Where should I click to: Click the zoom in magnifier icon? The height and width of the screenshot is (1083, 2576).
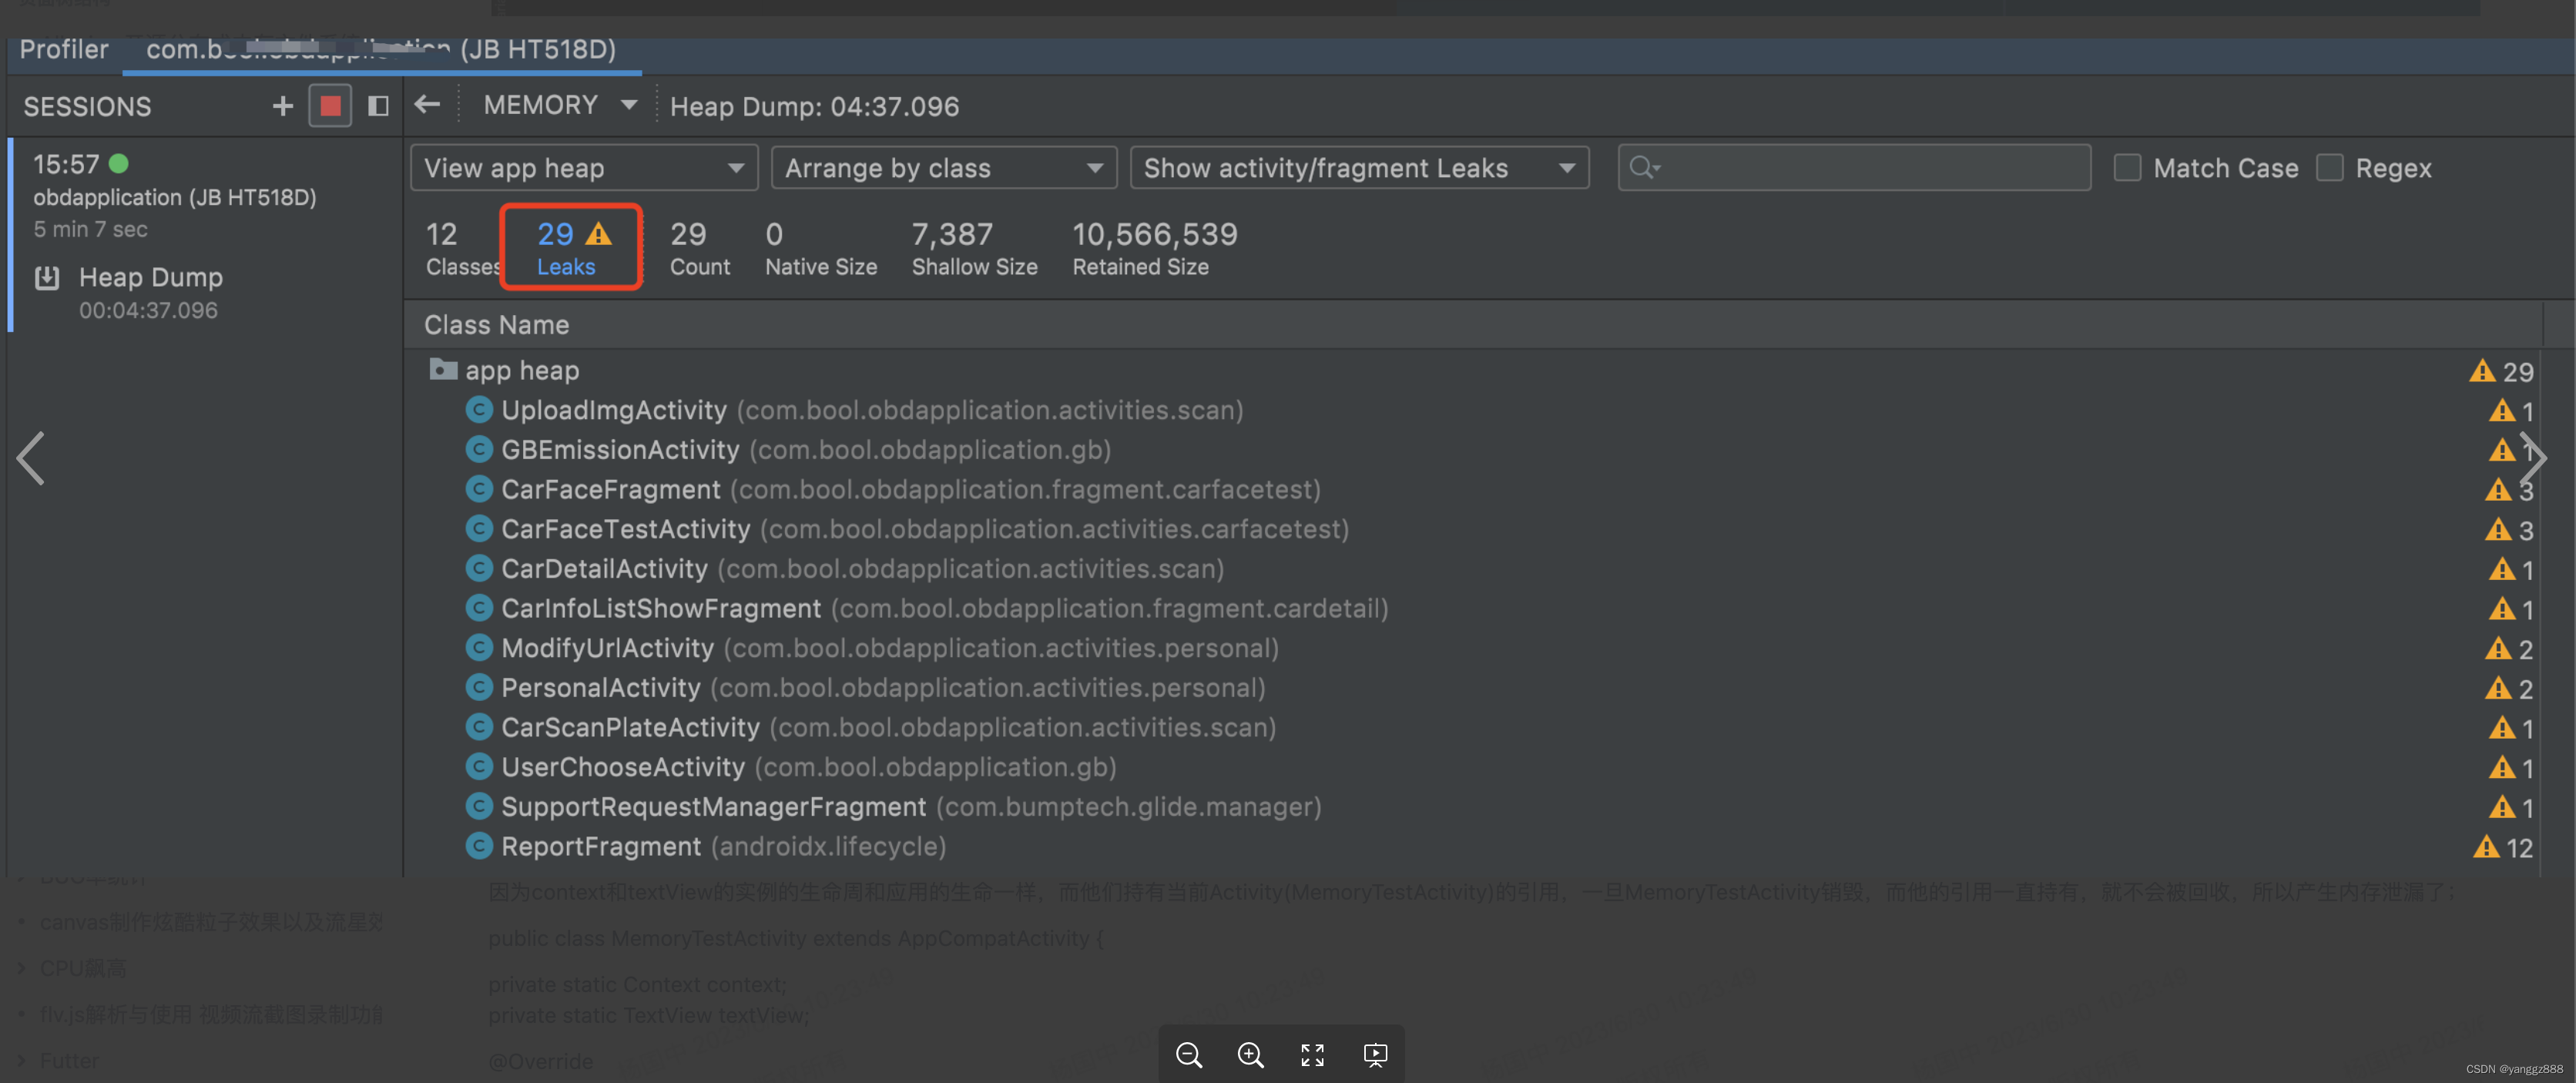pyautogui.click(x=1250, y=1054)
